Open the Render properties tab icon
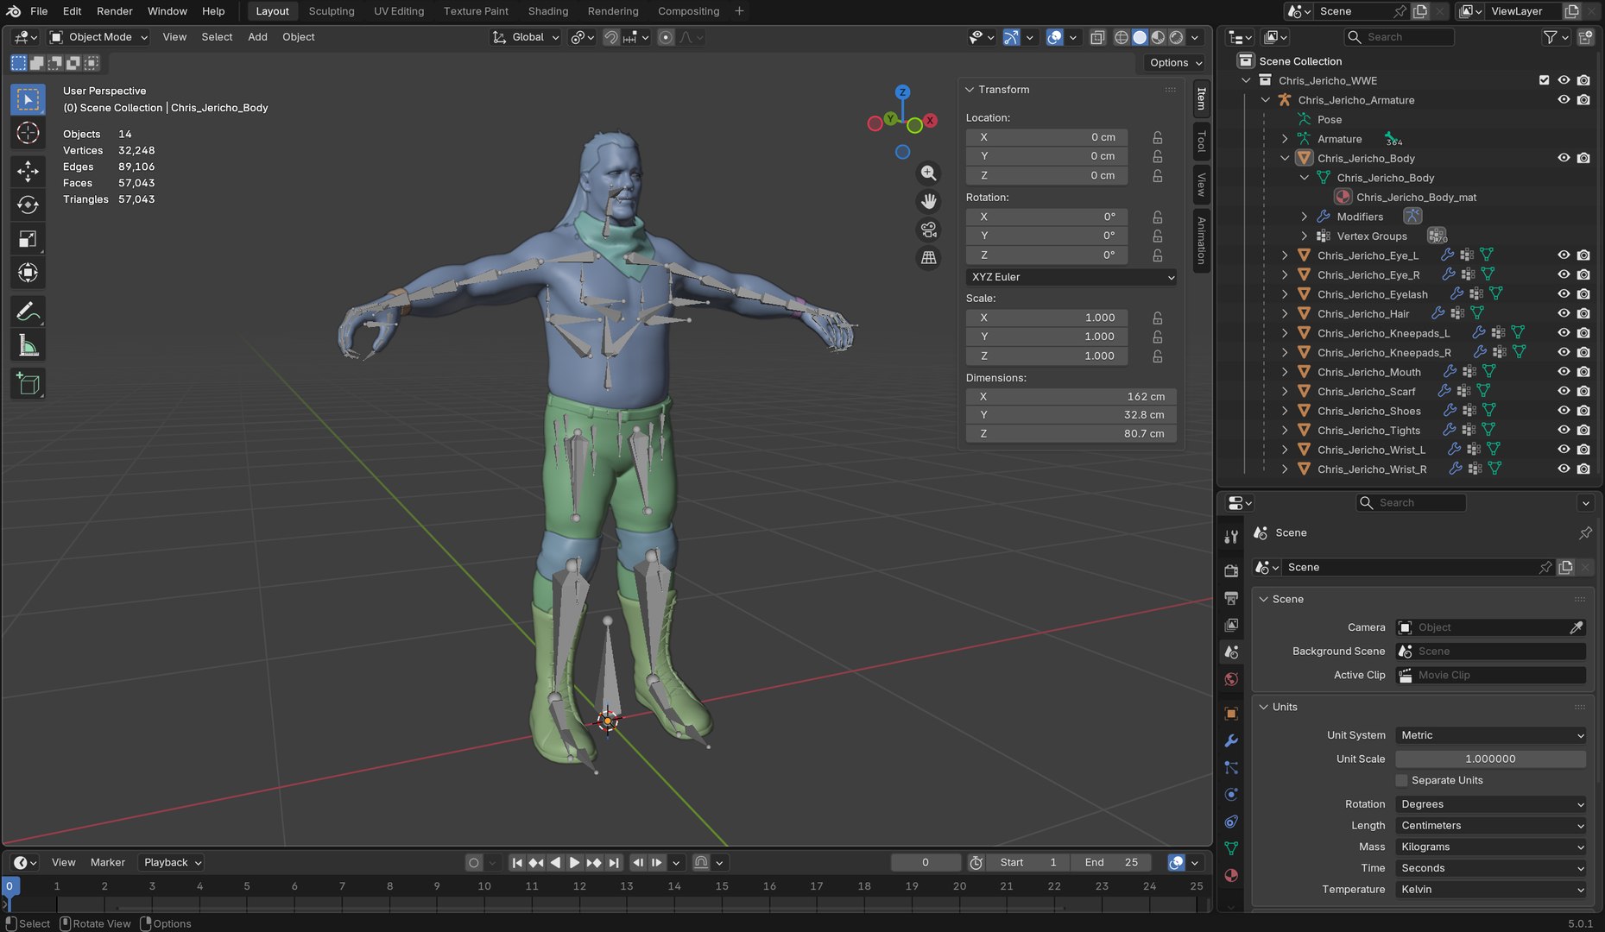1605x932 pixels. coord(1231,570)
